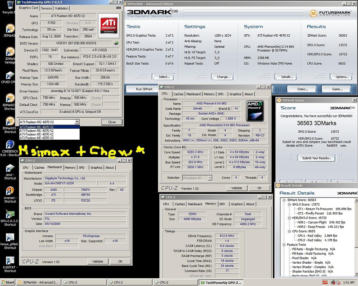Select the HDR2 - Deep Freeze row
Image resolution: width=358 pixels, height=286 pixels.
[x=321, y=227]
